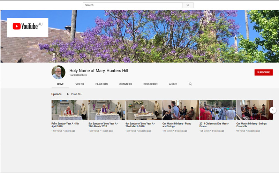Click the Play All triangle icon
This screenshot has width=279, height=173.
coord(68,94)
